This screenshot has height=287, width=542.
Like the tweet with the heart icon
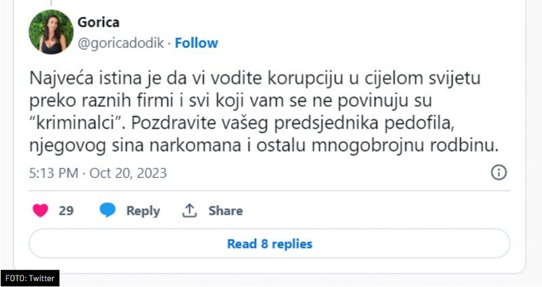pos(41,211)
